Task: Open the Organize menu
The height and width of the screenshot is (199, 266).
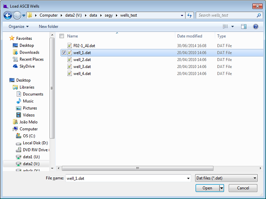Action: [18, 27]
